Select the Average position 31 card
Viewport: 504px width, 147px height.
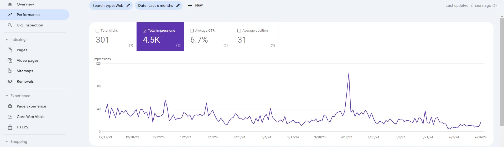click(255, 37)
